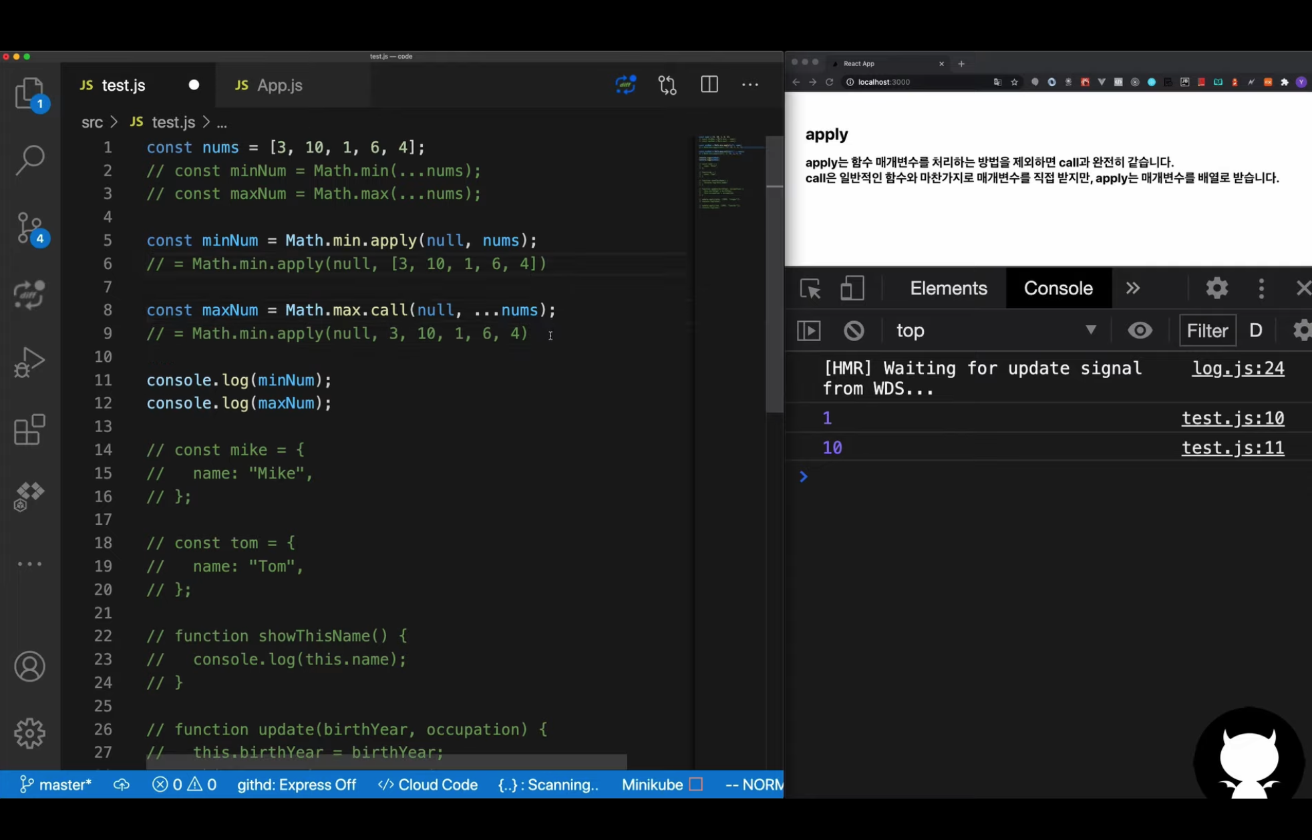Show additional activity bar views
The image size is (1312, 840).
(30, 564)
